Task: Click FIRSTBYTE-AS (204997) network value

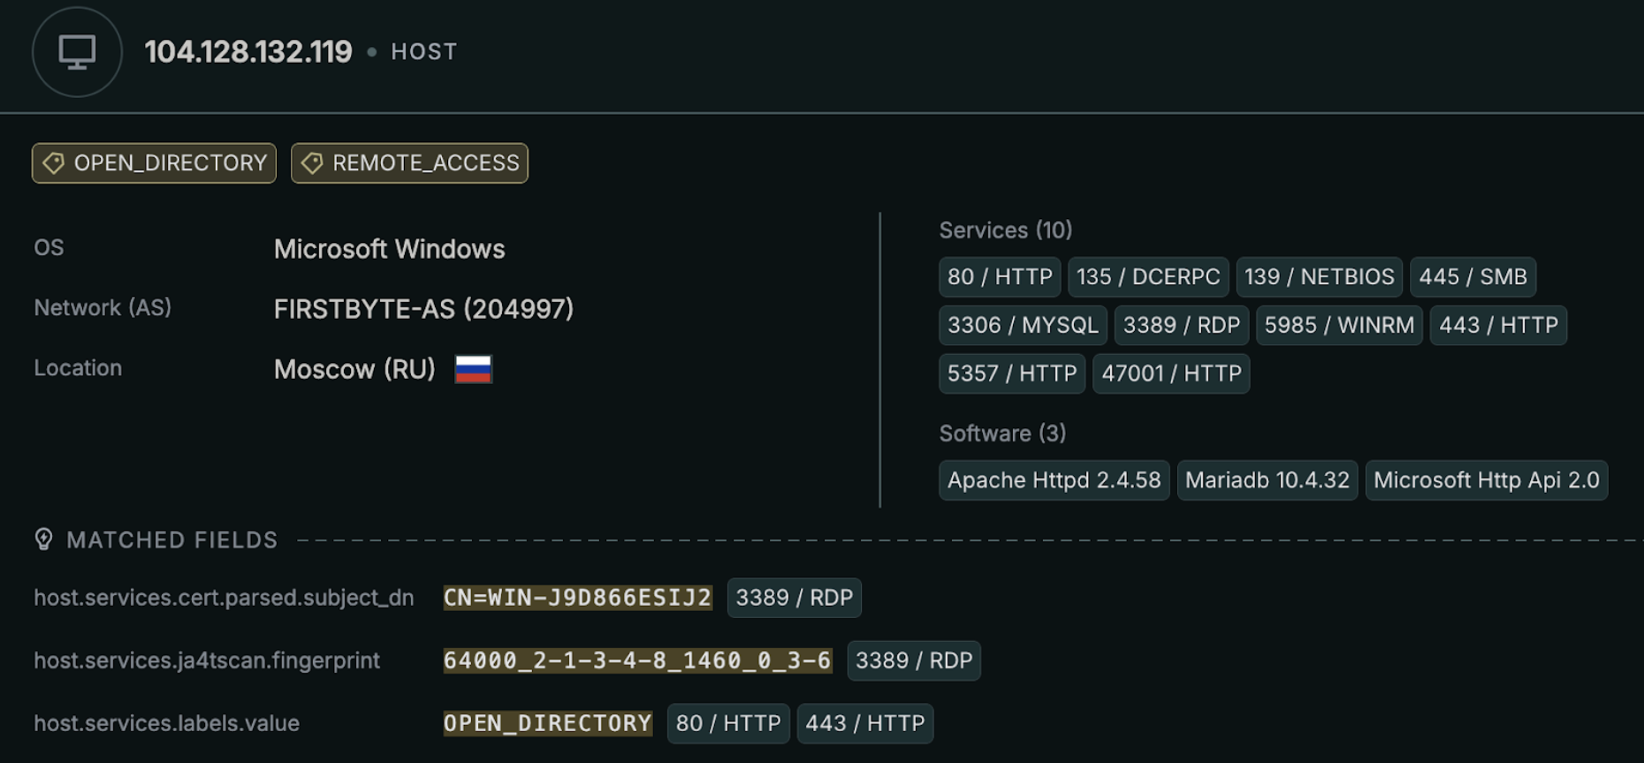Action: [x=423, y=309]
